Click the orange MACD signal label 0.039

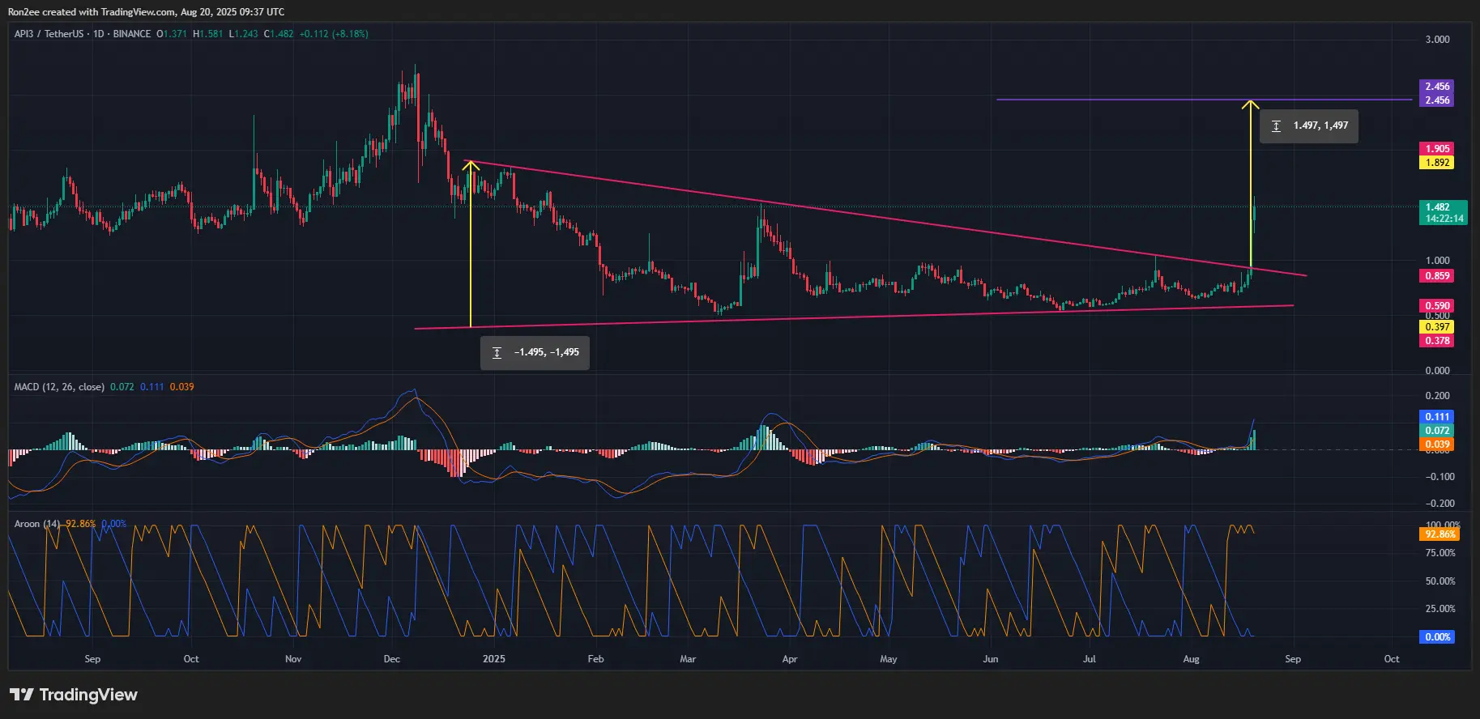tap(1437, 445)
